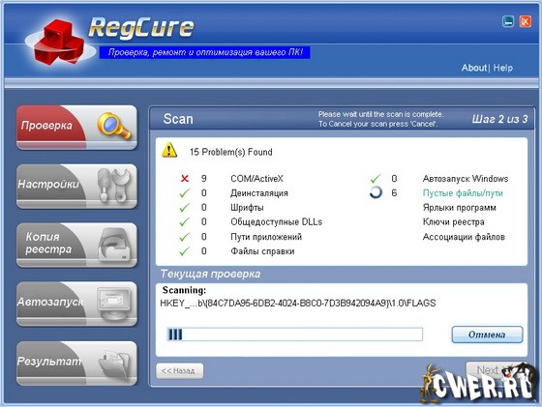Go back with the Назад button
The width and height of the screenshot is (542, 407).
[x=179, y=371]
